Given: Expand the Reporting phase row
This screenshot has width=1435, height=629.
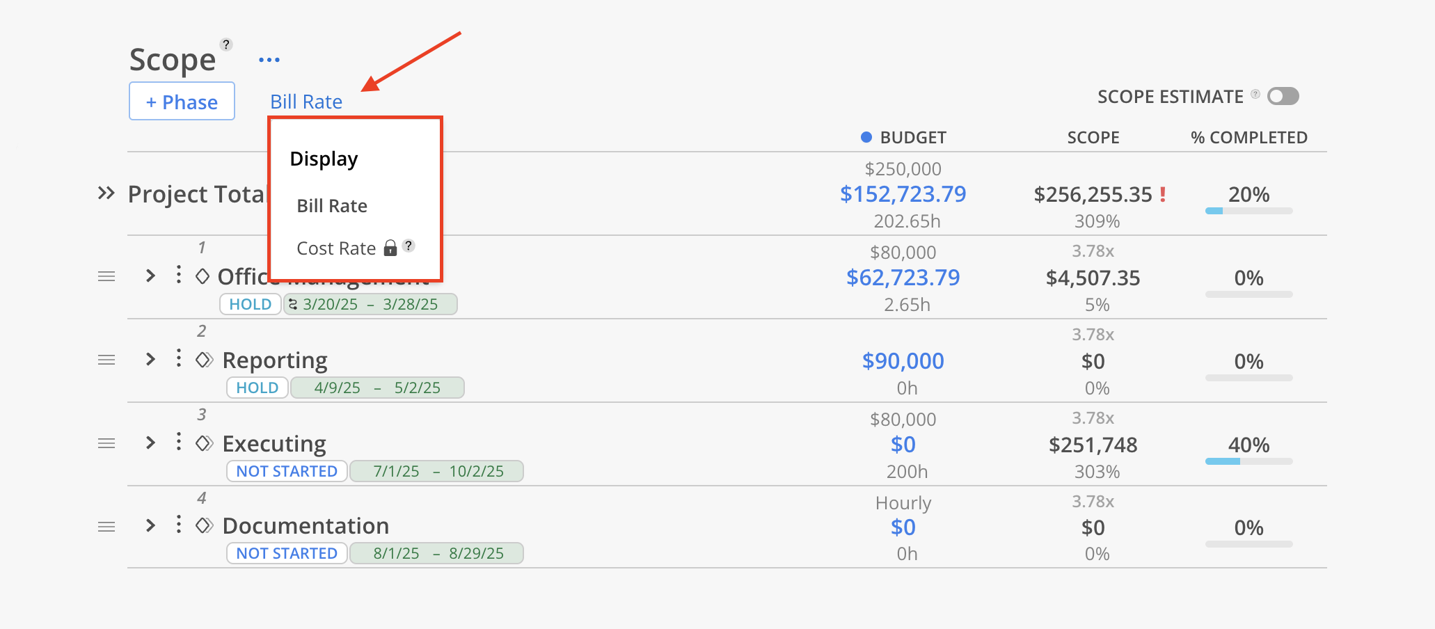Looking at the screenshot, I should point(150,359).
